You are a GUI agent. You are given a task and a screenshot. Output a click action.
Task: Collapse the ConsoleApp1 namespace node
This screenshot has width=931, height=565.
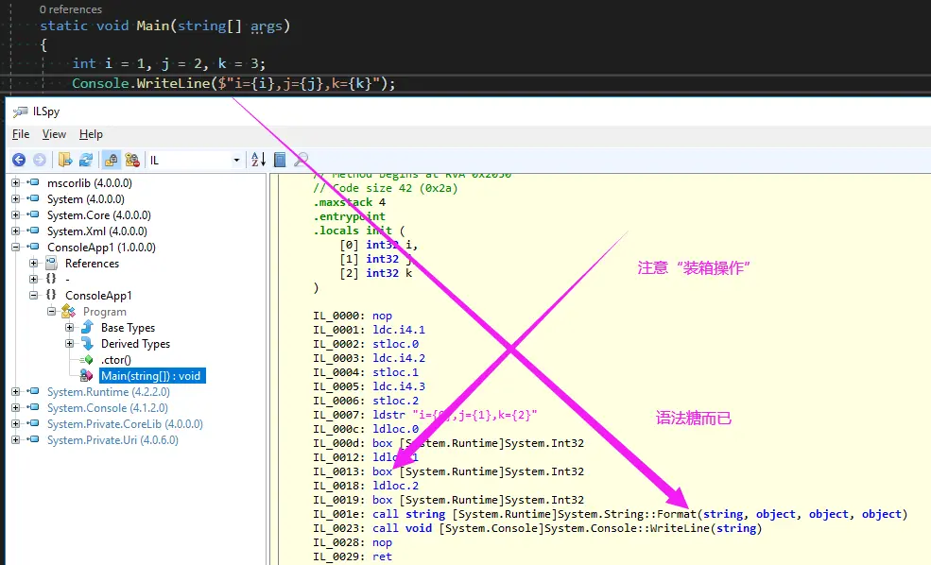click(x=34, y=295)
